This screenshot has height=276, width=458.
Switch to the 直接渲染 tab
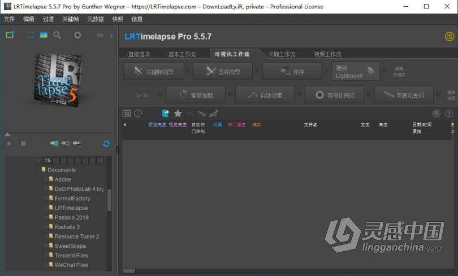(139, 55)
